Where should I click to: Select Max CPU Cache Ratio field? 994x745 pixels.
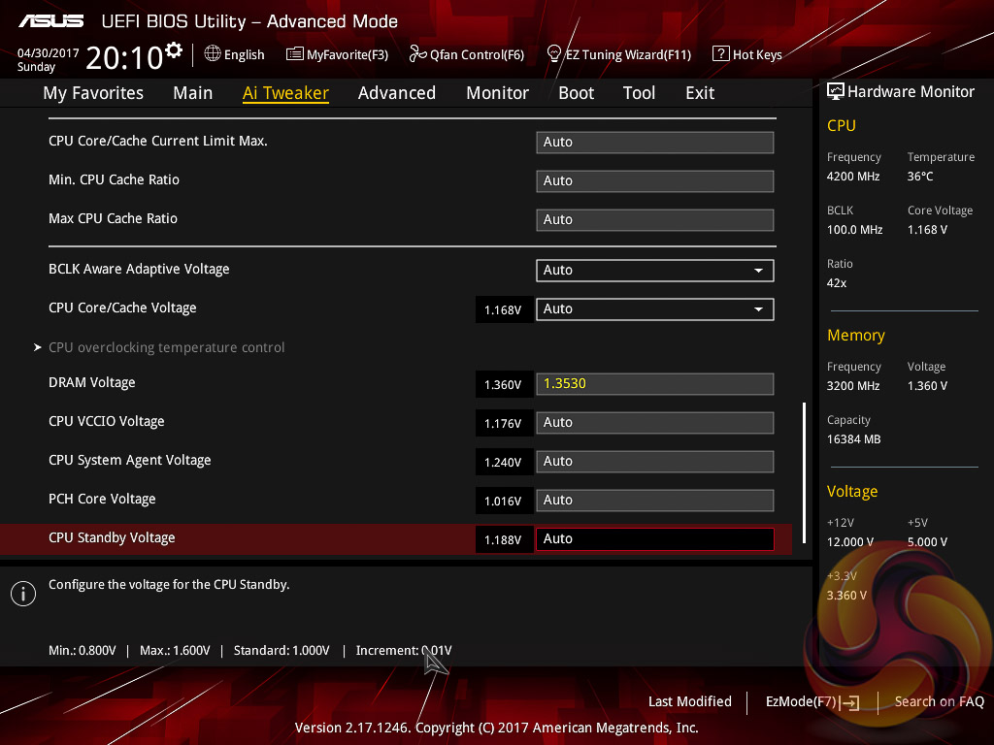point(654,219)
